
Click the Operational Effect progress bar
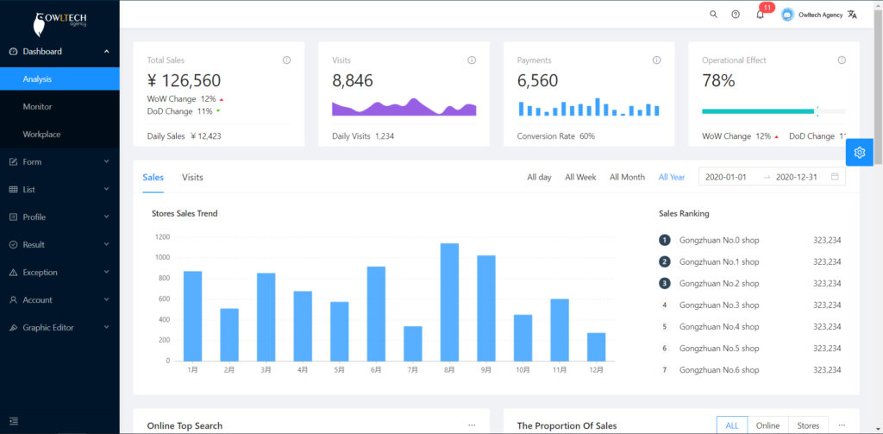[773, 111]
